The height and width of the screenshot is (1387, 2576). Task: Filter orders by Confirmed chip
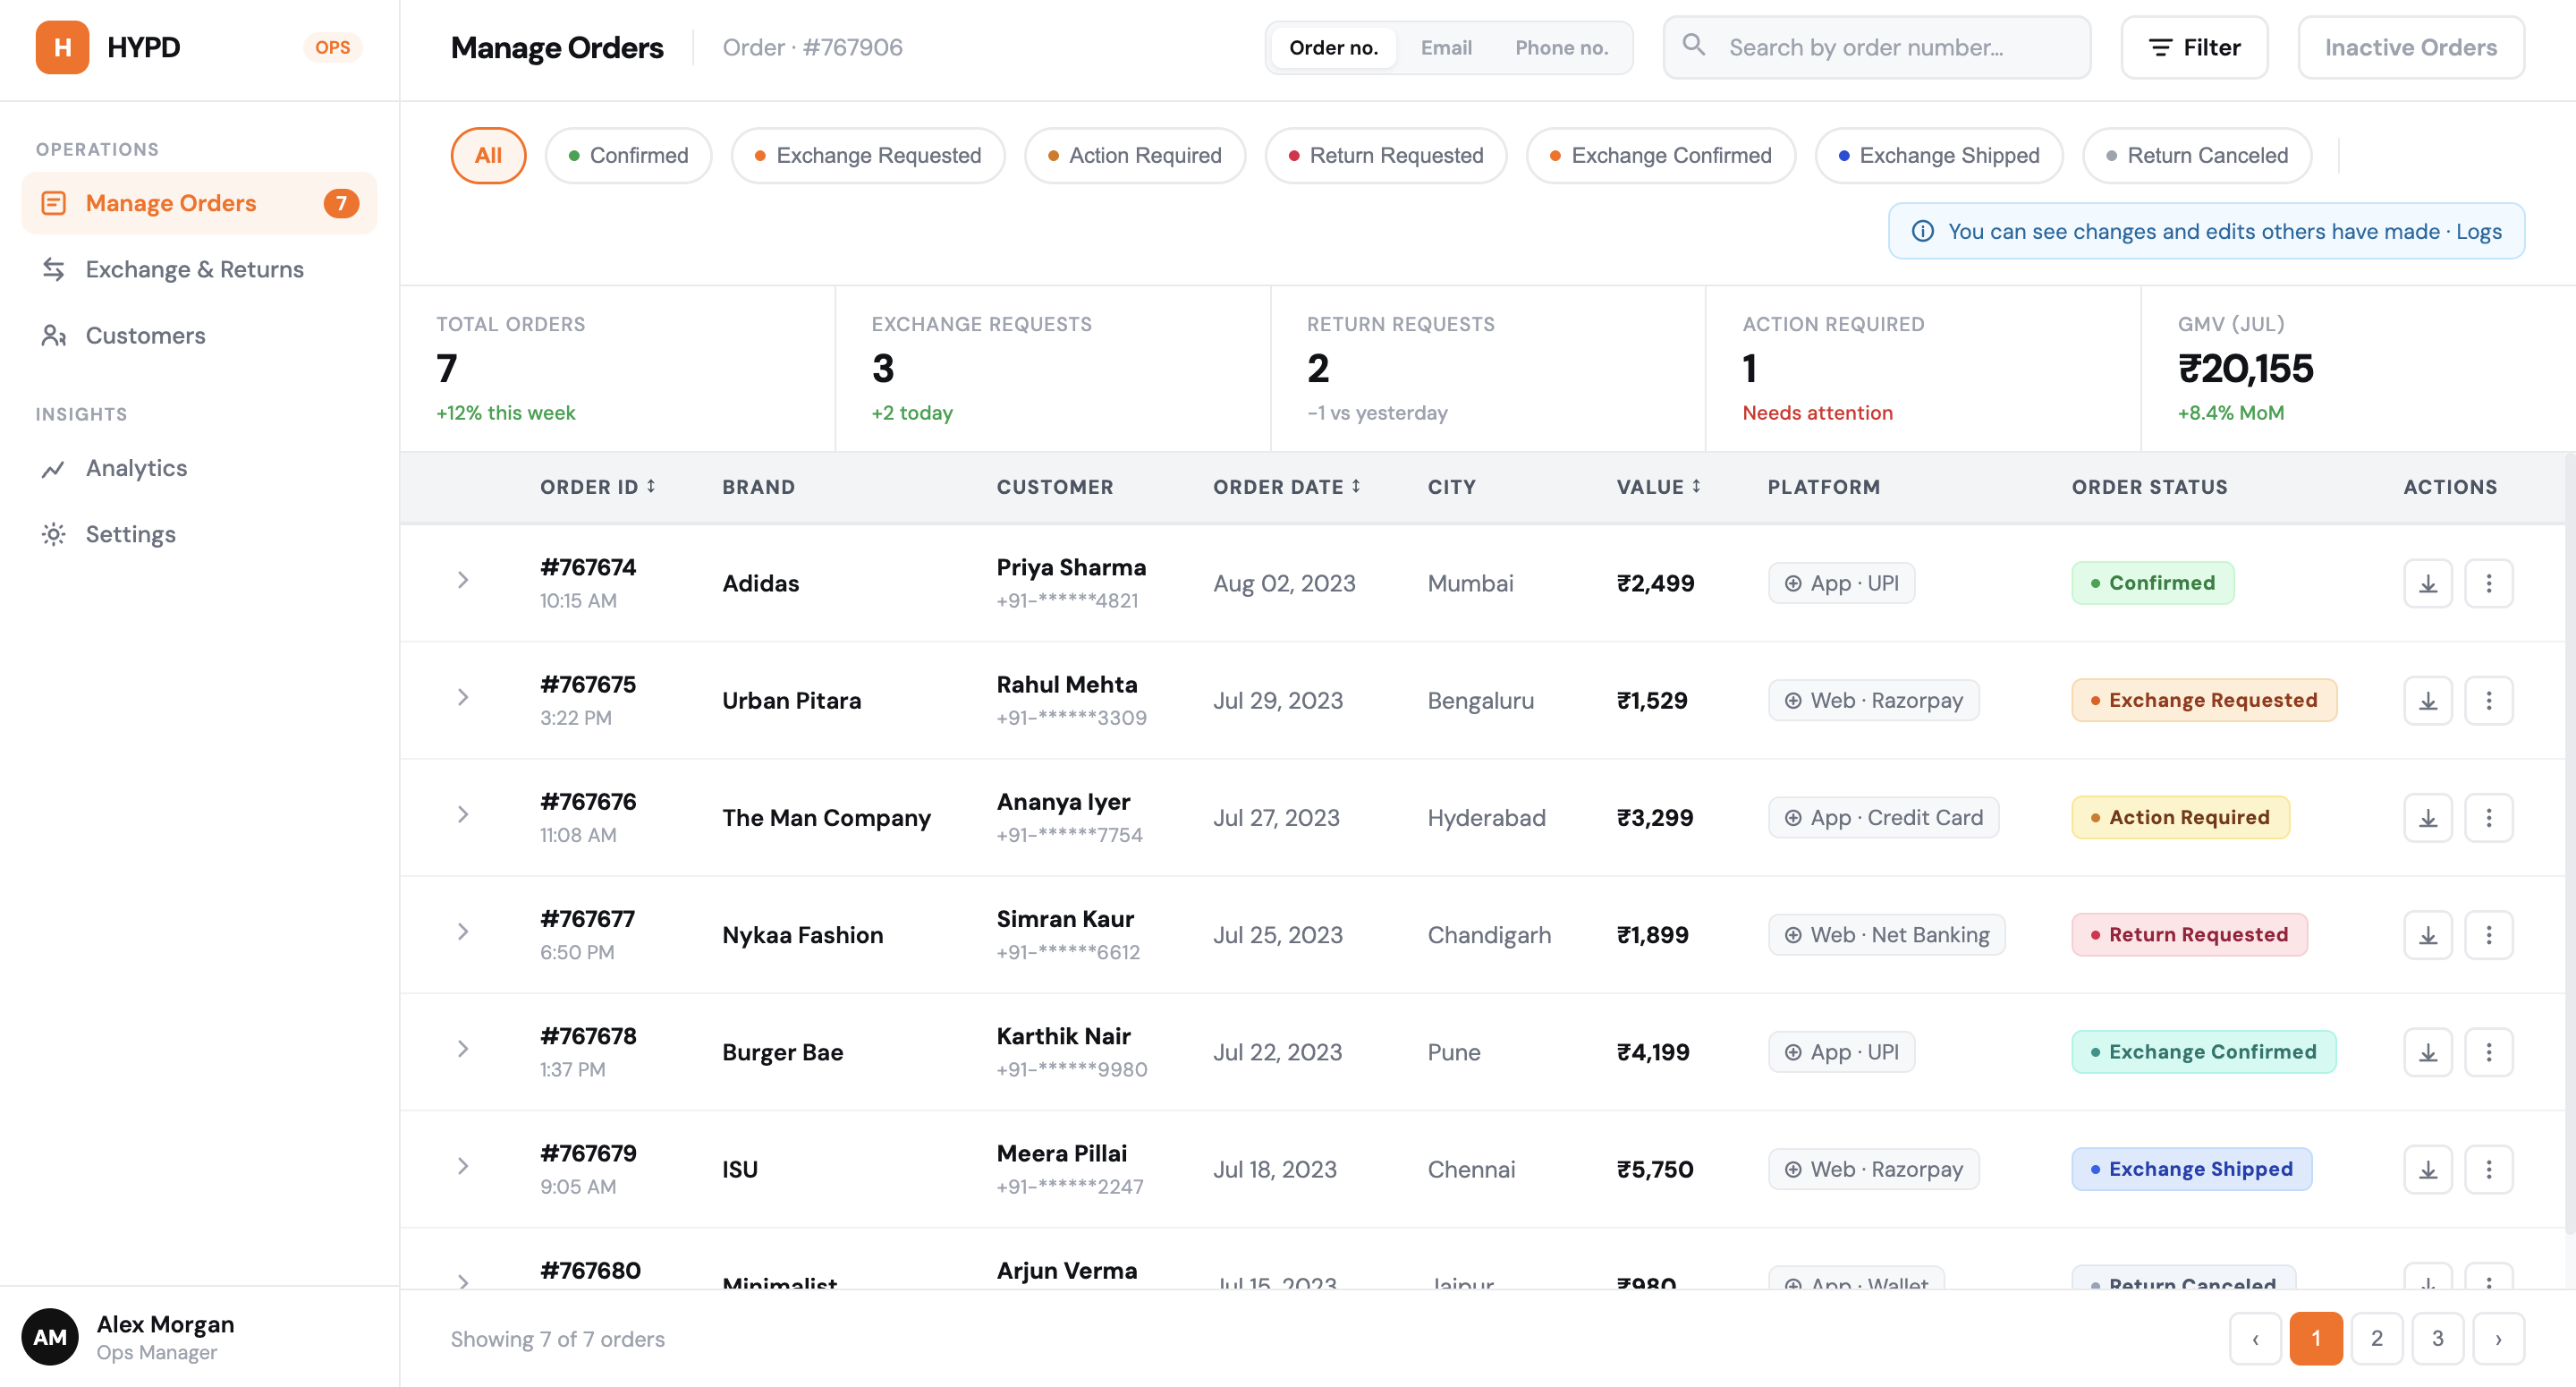click(628, 155)
